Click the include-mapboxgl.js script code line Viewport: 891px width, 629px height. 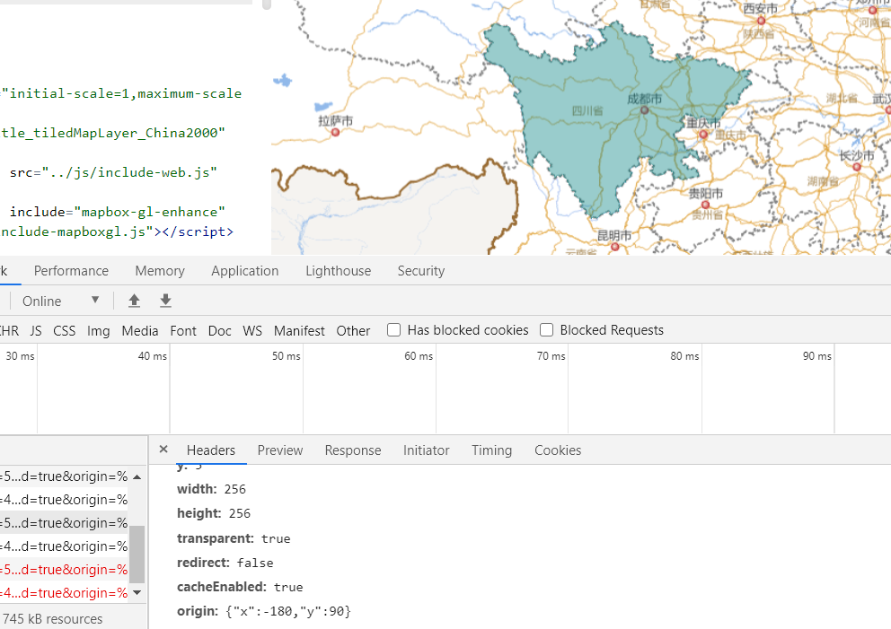tap(117, 232)
